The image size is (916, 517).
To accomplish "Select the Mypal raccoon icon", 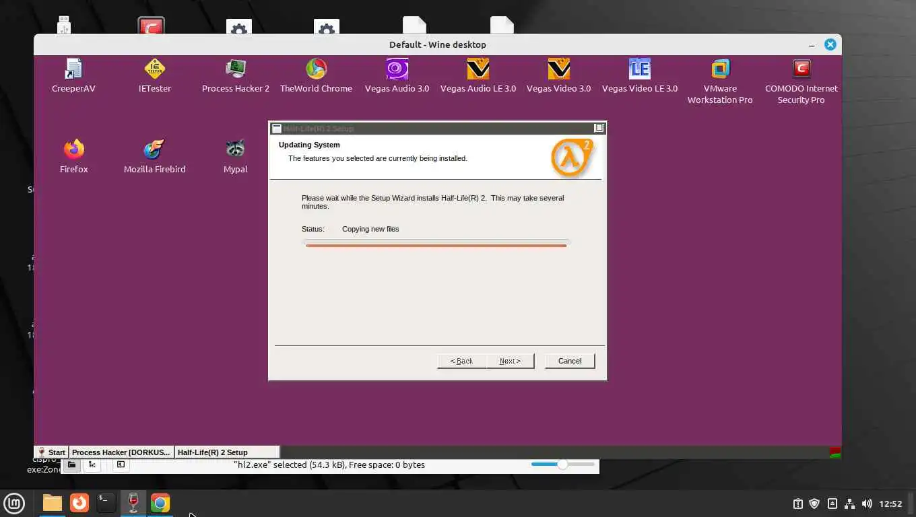I will (x=235, y=156).
